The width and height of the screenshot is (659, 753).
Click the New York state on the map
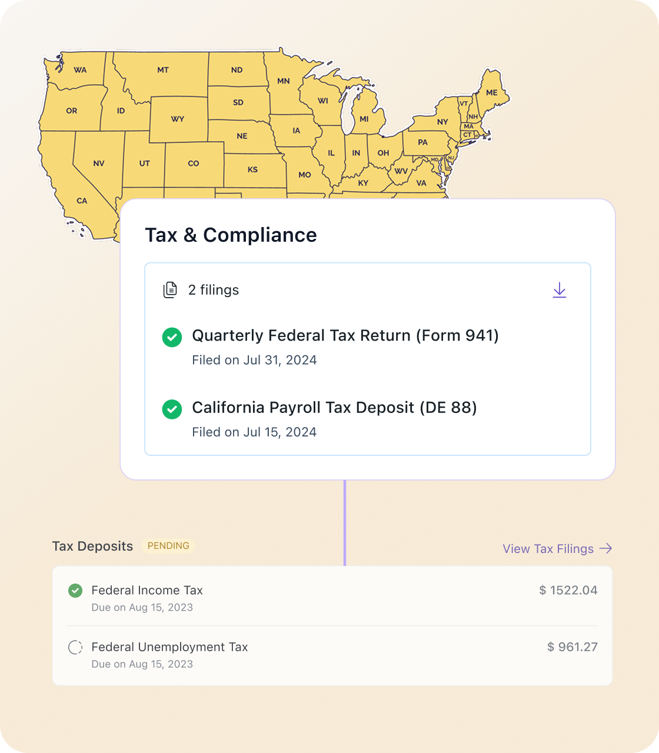pos(442,122)
